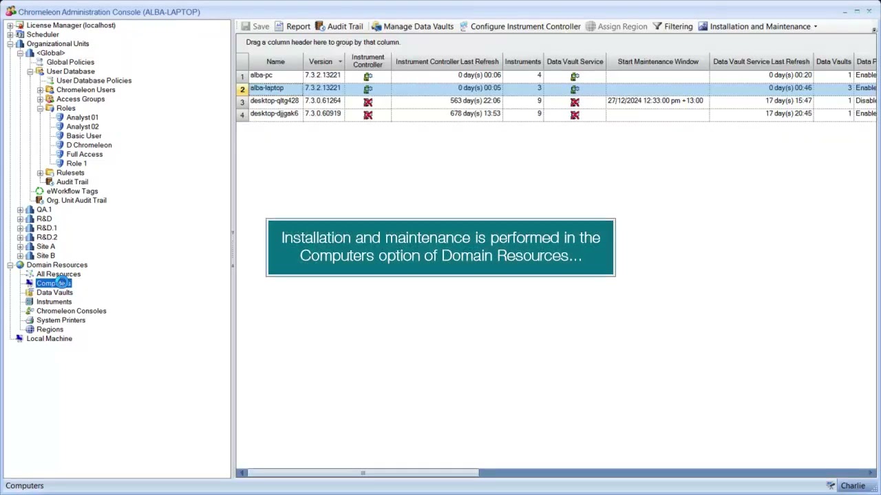Click the Save toolbar icon
The width and height of the screenshot is (881, 495).
point(246,27)
